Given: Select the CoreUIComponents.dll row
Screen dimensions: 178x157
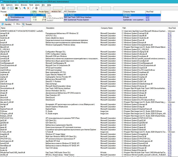Looking at the screenshot, I should click(89, 65).
